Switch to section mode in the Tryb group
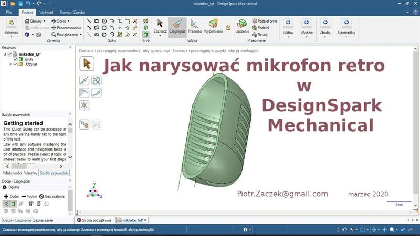 [146, 28]
